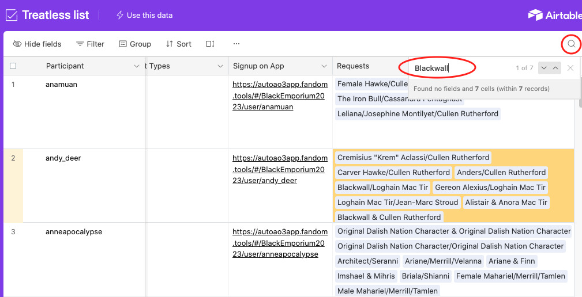This screenshot has height=297, width=582.
Task: Click Ariane & Finn tag
Action: (x=512, y=261)
